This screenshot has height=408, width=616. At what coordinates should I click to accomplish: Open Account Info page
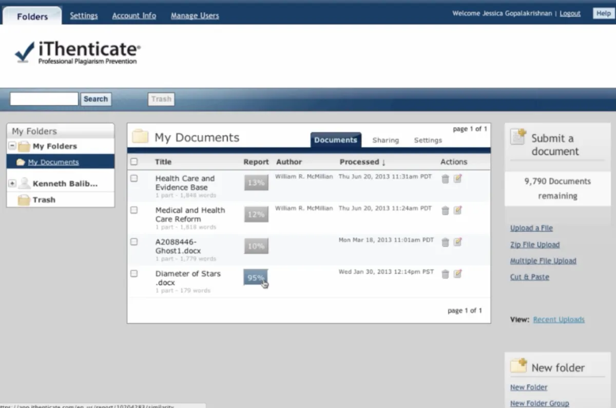[x=134, y=15]
